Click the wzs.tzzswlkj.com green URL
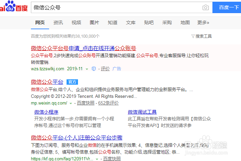Screen dimensions: 241x161 [x=47, y=69]
